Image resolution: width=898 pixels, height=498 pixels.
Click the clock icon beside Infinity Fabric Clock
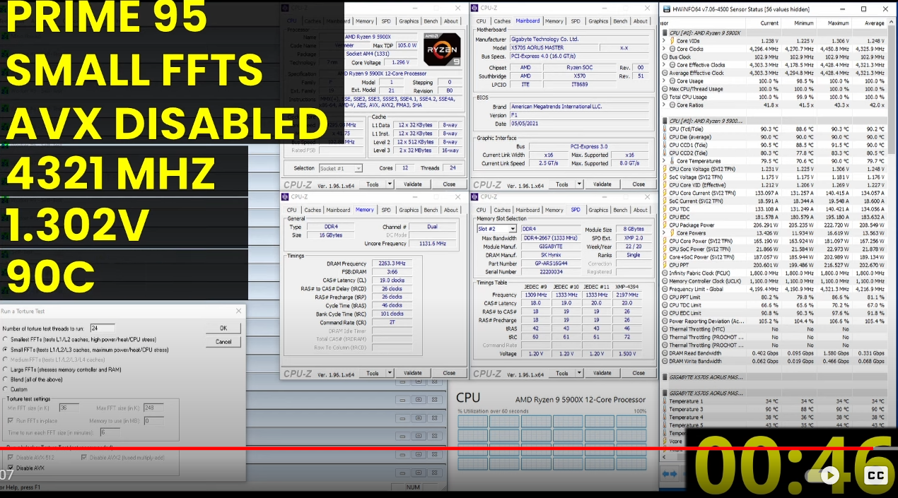click(665, 273)
